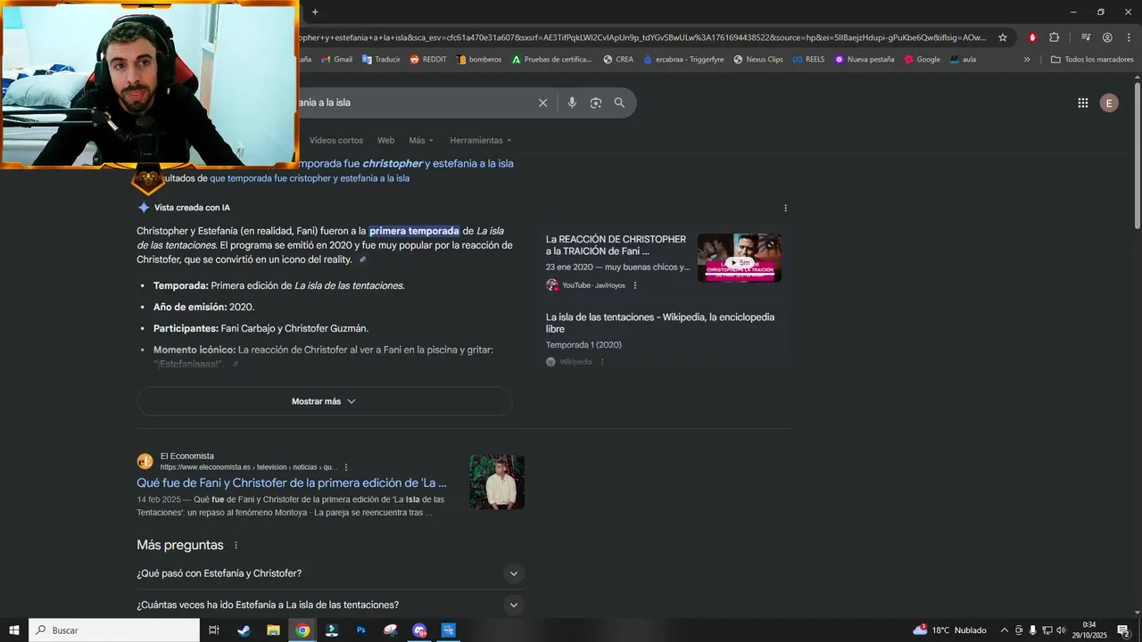Expand the Más search filter dropdown
Image resolution: width=1142 pixels, height=642 pixels.
[421, 140]
